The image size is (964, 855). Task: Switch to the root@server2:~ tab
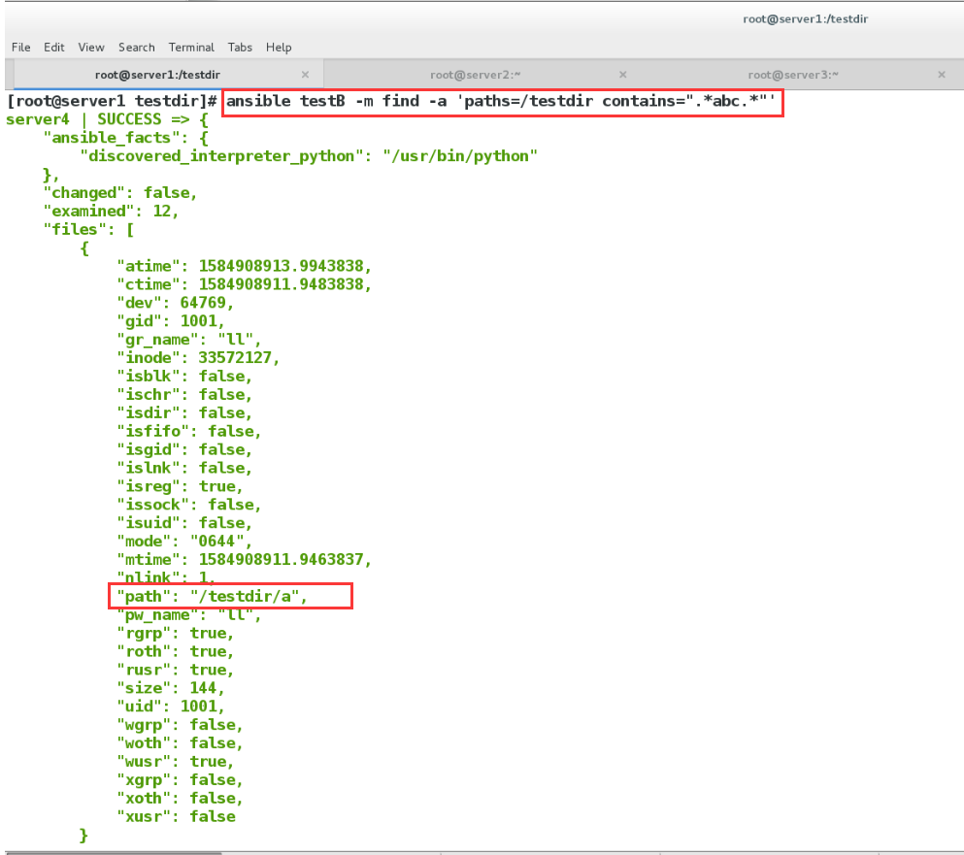pyautogui.click(x=476, y=75)
